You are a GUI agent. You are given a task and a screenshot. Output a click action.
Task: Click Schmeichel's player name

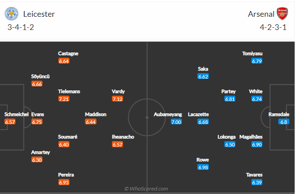click(x=16, y=114)
